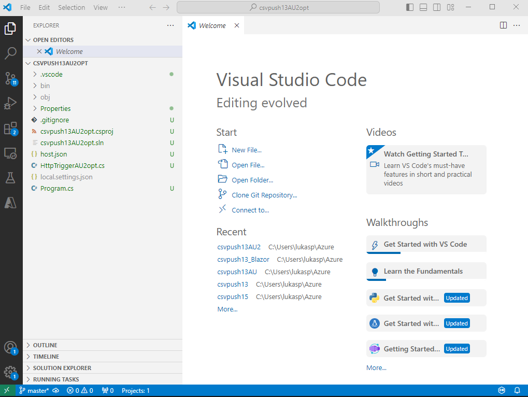Expand the OUTLINE section
The height and width of the screenshot is (397, 528).
(45, 345)
